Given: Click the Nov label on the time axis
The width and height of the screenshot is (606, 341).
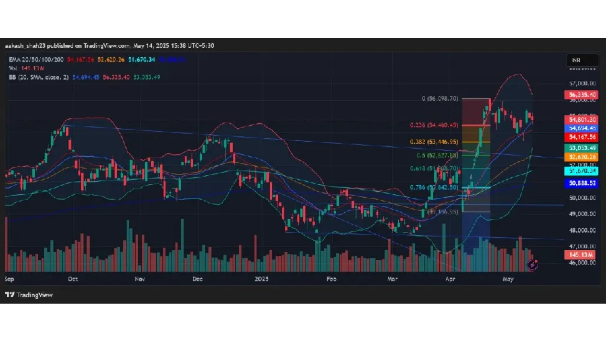Looking at the screenshot, I should coord(140,279).
